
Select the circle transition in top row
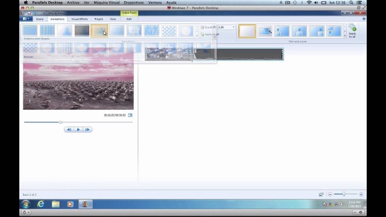[x=186, y=31]
